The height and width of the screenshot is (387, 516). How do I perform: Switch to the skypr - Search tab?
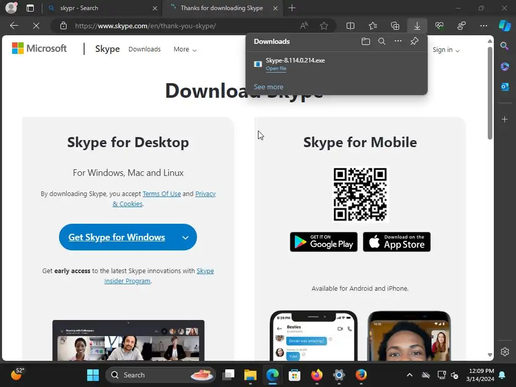tap(103, 8)
